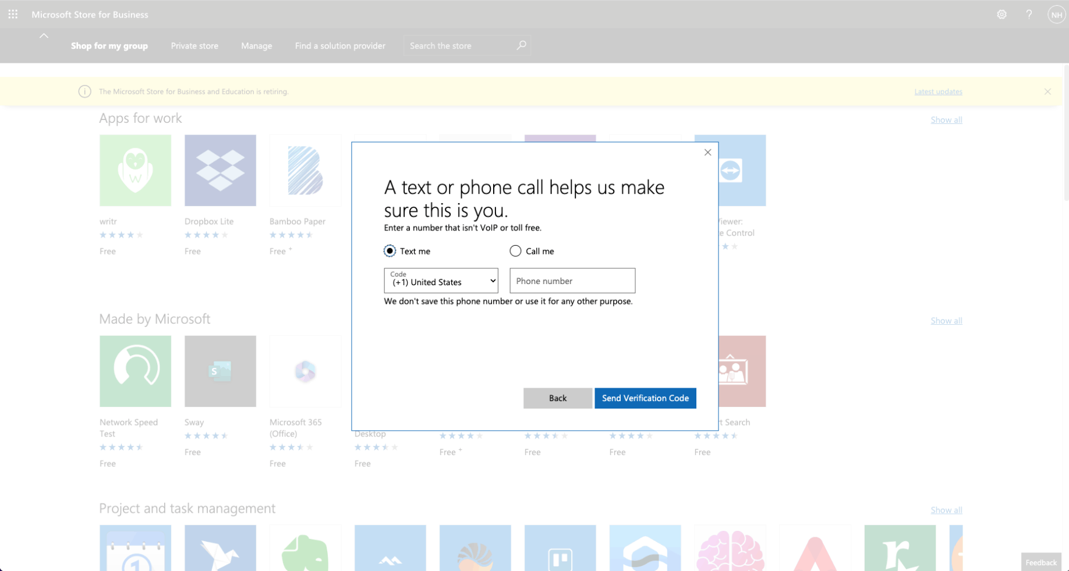Show all Project and task management apps

[x=946, y=510]
